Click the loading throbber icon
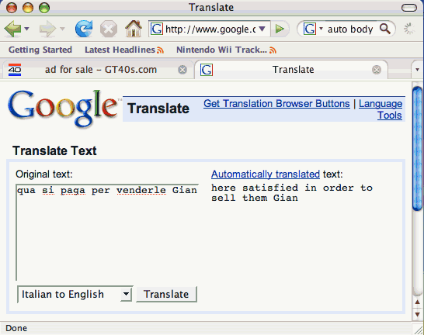This screenshot has width=424, height=335. pos(408,29)
